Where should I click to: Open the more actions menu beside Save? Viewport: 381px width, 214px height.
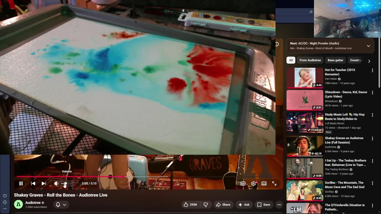point(279,204)
